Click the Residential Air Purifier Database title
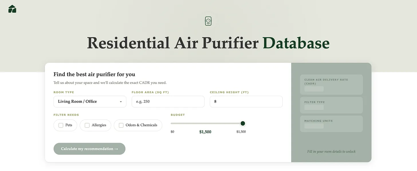 (208, 43)
